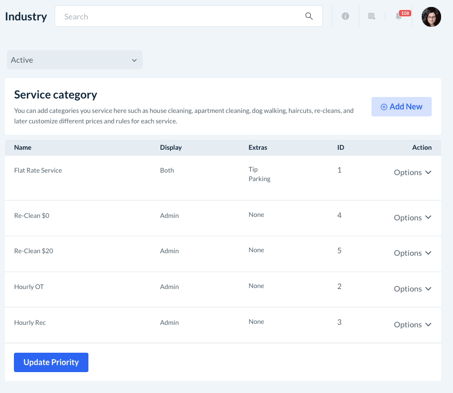The height and width of the screenshot is (393, 453).
Task: Expand Options for Re-Clean $0
Action: pos(412,218)
